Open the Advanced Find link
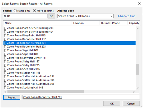Image resolution: width=143 pixels, height=108 pixels. tap(126, 16)
